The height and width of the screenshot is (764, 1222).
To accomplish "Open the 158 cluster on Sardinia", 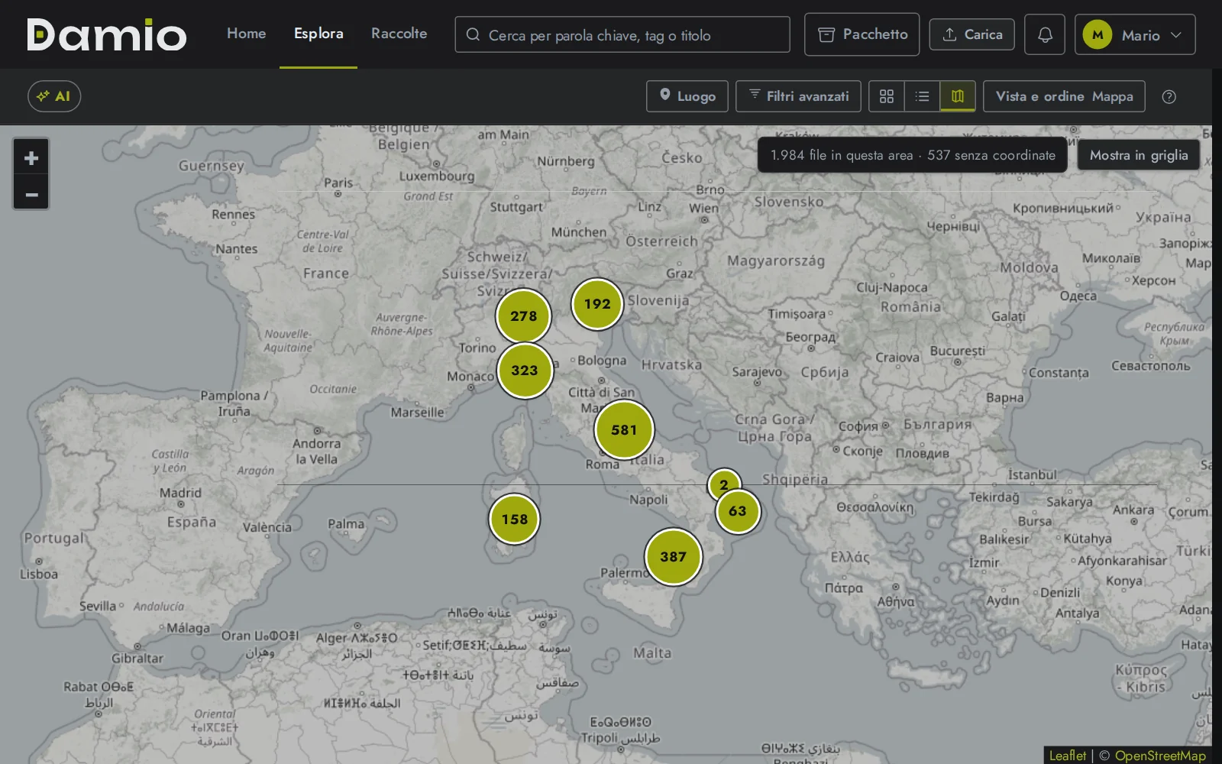I will 514,520.
